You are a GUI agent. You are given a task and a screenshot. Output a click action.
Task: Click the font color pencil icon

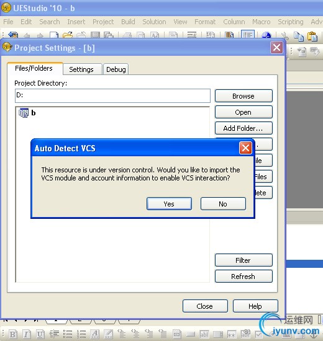[109, 334]
